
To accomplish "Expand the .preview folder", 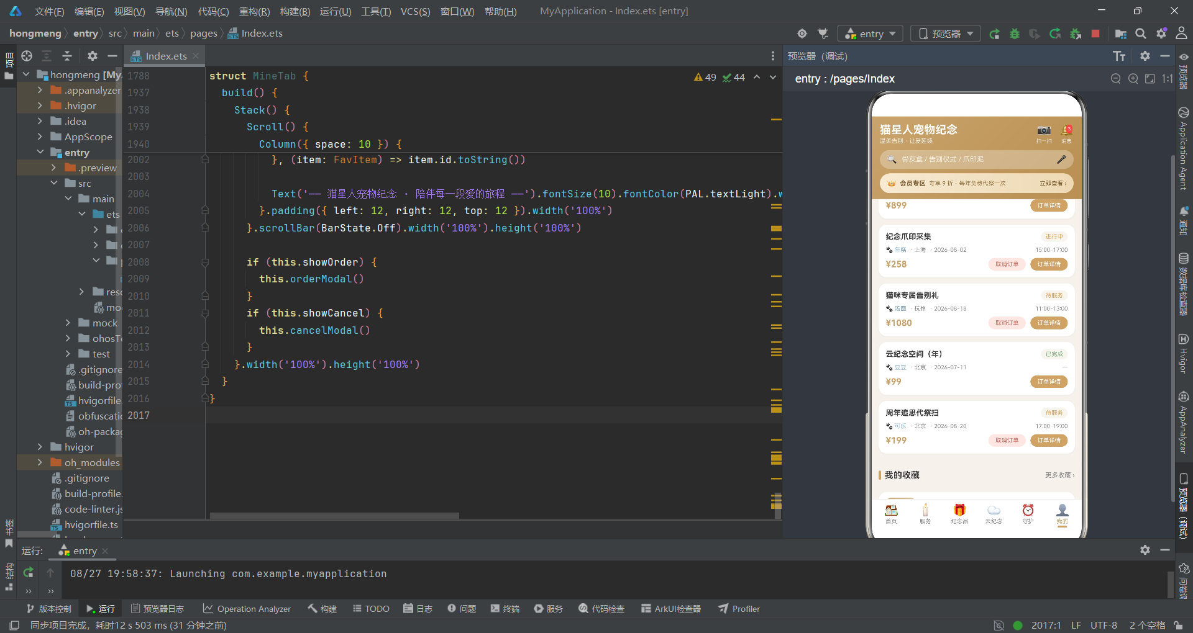I will 53,168.
